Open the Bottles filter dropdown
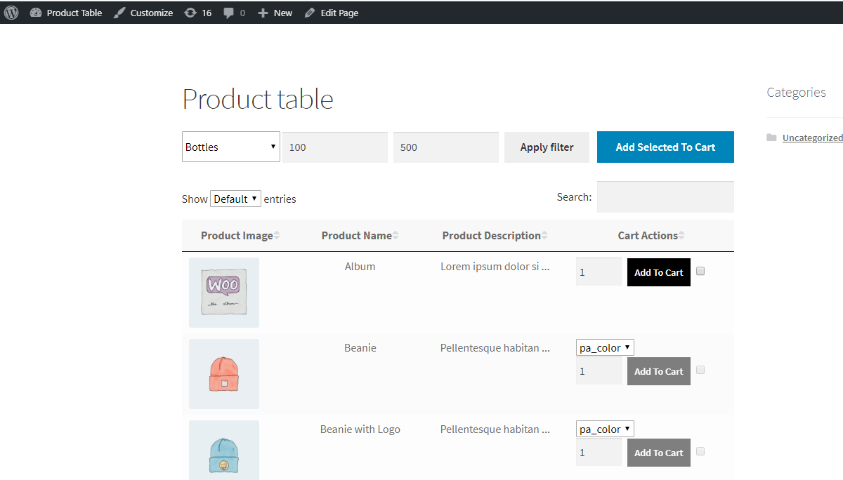Image resolution: width=843 pixels, height=480 pixels. coord(230,147)
